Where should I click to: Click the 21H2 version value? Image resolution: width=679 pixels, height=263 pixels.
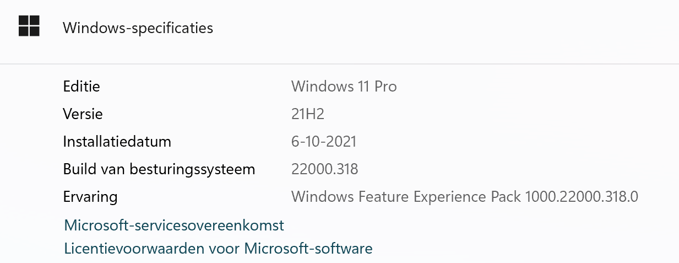[x=308, y=114]
